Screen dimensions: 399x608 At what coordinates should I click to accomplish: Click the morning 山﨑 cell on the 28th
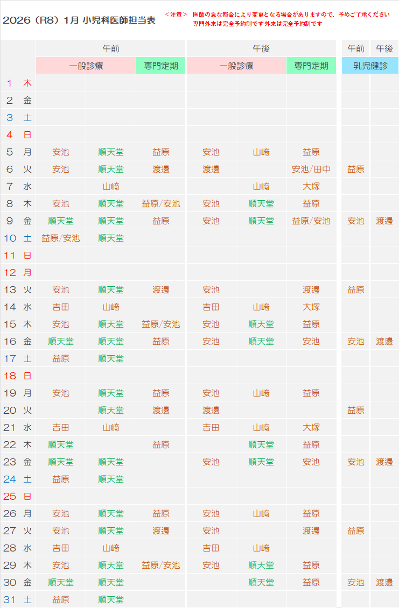[x=110, y=548]
